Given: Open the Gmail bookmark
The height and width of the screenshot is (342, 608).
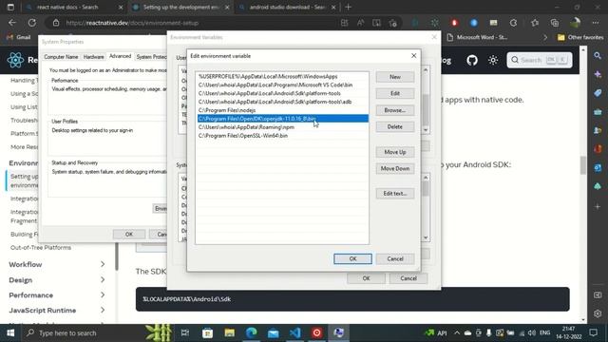Looking at the screenshot, I should (x=19, y=37).
